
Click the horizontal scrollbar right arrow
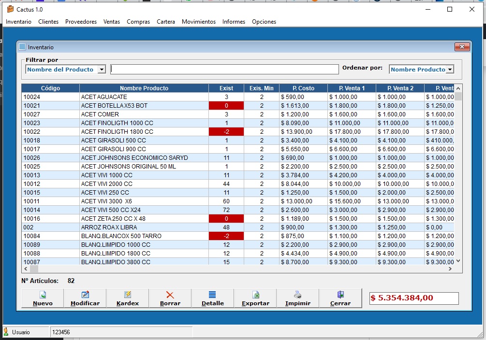pyautogui.click(x=450, y=269)
